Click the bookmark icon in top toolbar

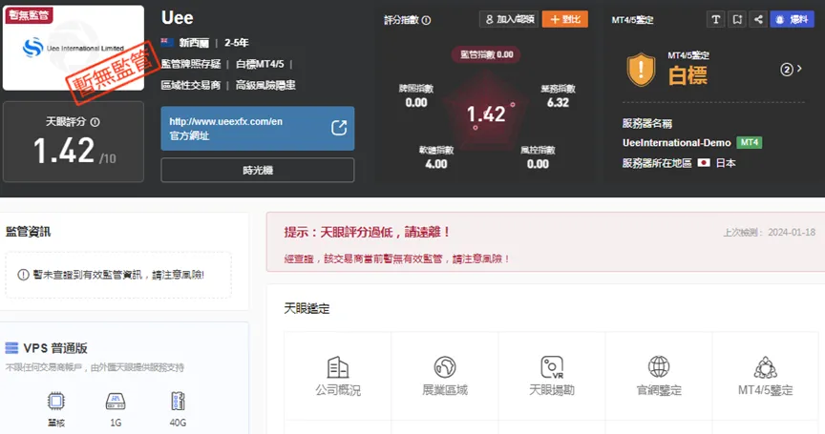click(737, 19)
